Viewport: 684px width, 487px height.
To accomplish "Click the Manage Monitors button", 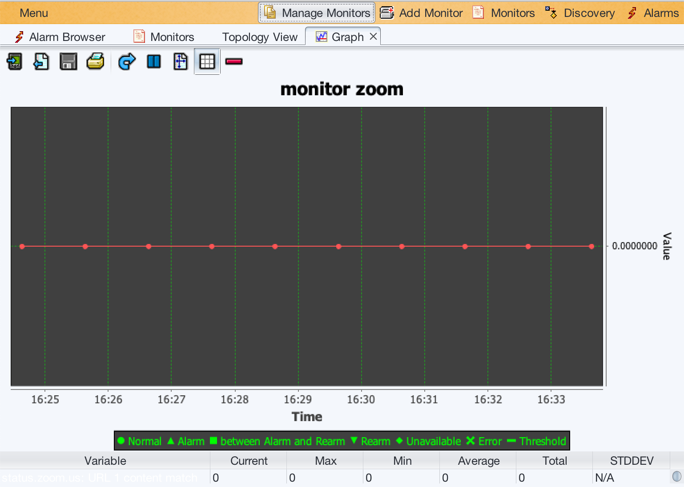I will (317, 13).
